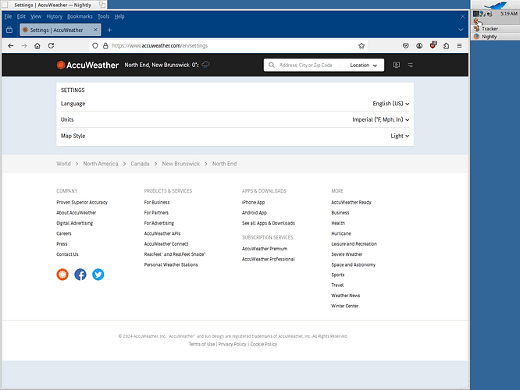Follow the North America breadcrumb link
This screenshot has height=390, width=520.
101,164
